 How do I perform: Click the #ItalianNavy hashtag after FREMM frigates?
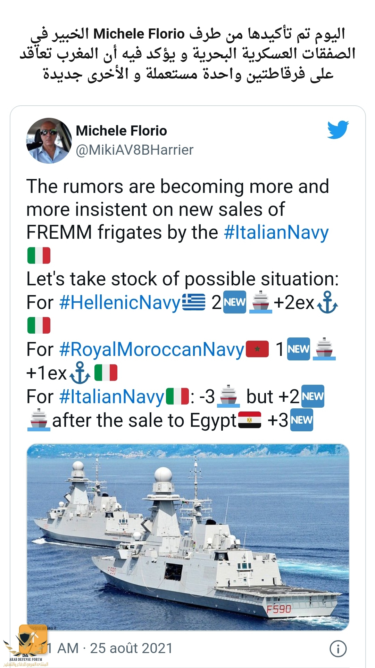276,232
